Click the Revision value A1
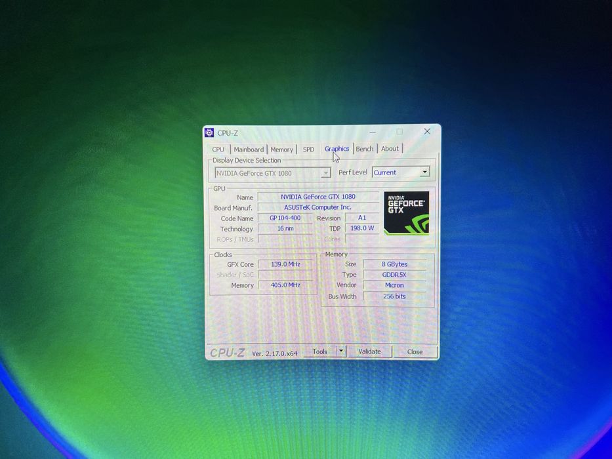 coord(362,218)
